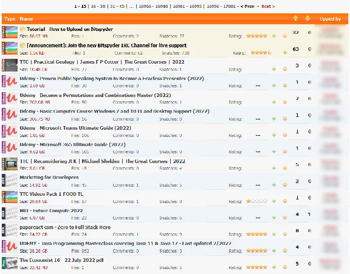Sort by Name column header
Image resolution: width=350 pixels, height=274 pixels.
click(26, 19)
